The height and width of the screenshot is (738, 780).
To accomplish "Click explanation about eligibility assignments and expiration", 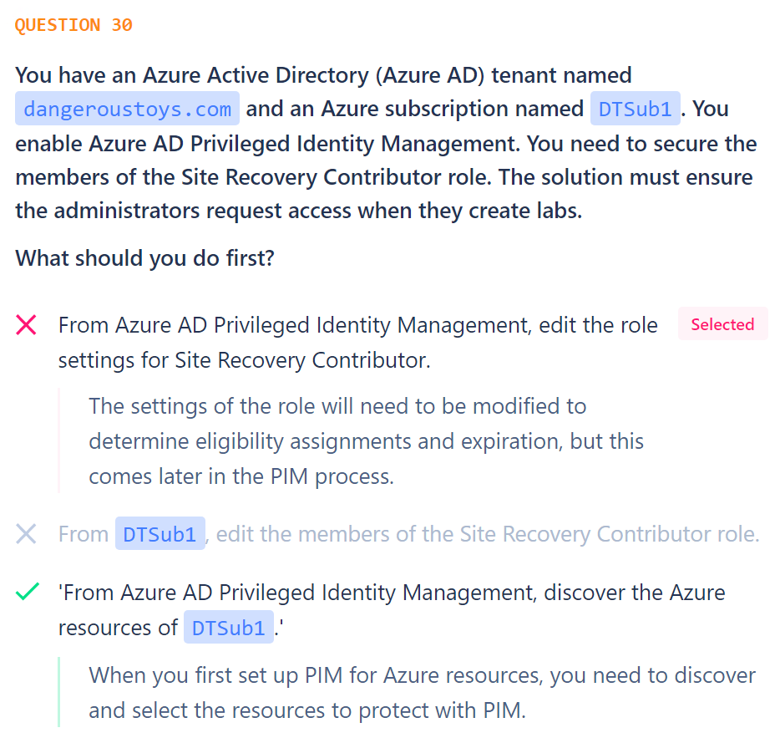I will [366, 441].
